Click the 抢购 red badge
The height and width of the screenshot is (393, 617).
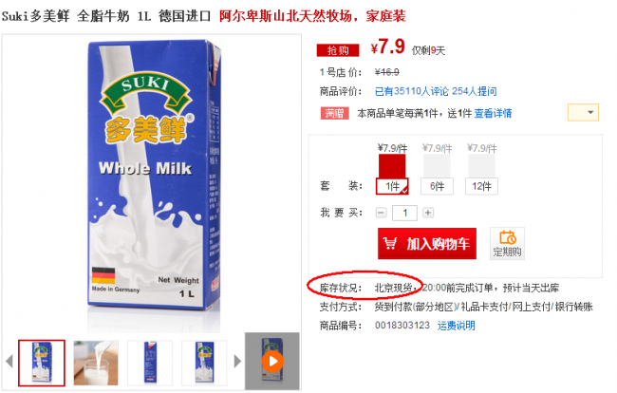click(x=338, y=50)
